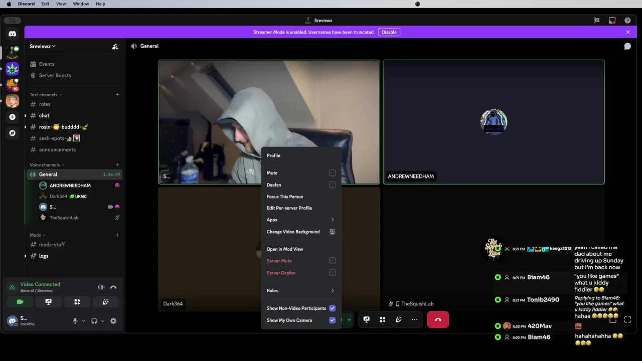The width and height of the screenshot is (642, 361).
Task: Open Activities in the Video Connected panel
Action: (77, 302)
